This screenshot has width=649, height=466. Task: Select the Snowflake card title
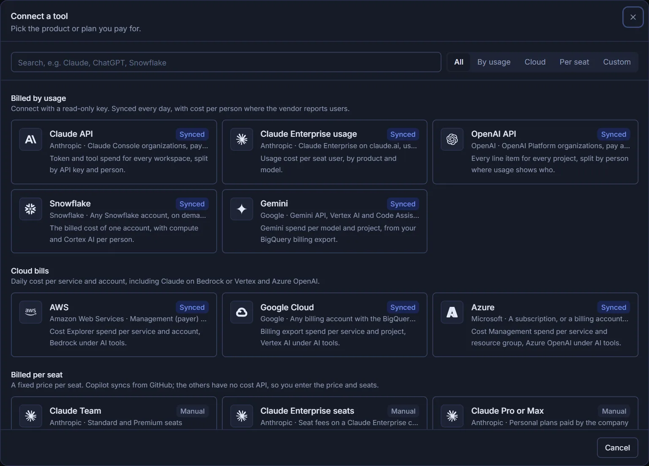(70, 203)
